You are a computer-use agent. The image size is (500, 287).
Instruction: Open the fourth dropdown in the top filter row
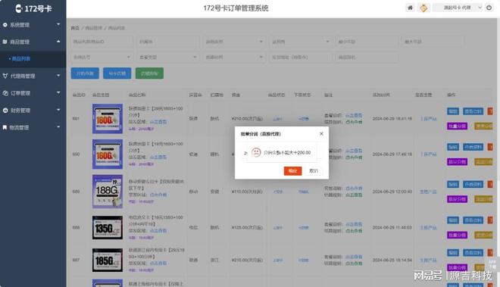pyautogui.click(x=301, y=42)
